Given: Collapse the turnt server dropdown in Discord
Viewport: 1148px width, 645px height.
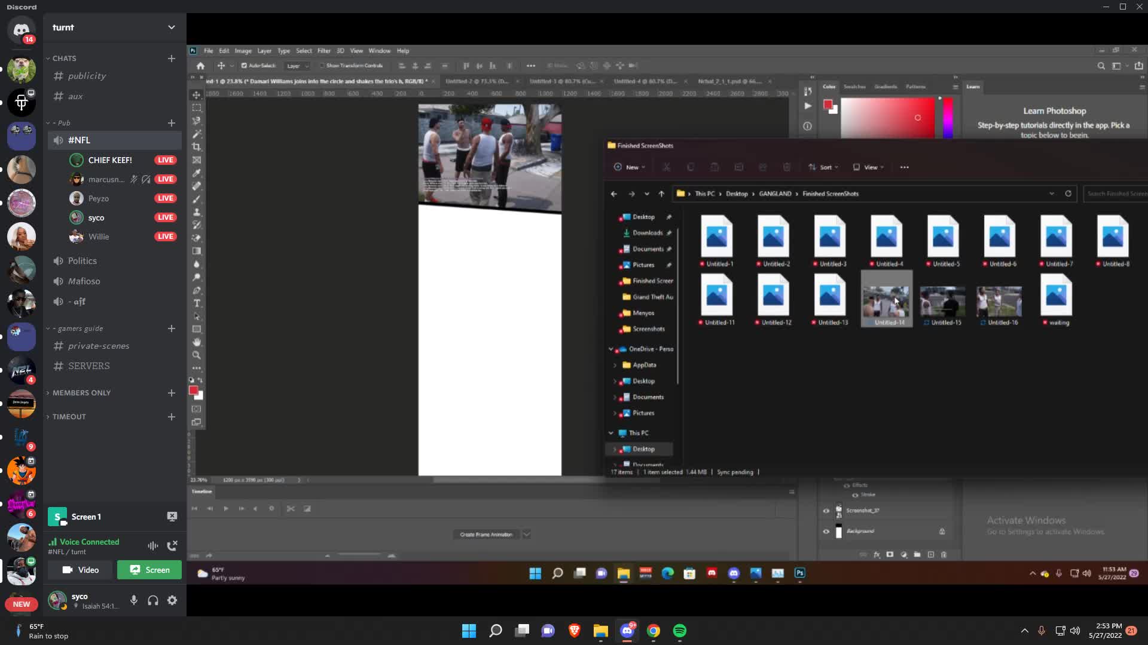Looking at the screenshot, I should [x=172, y=27].
